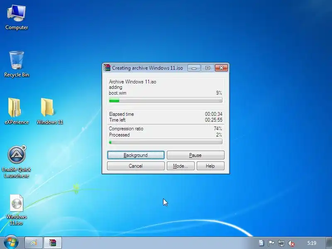
Task: Pause the archive creation
Action: coord(195,155)
